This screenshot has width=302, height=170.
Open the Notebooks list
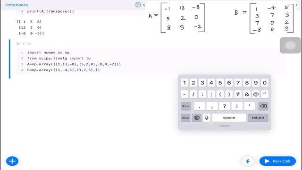[17, 5]
